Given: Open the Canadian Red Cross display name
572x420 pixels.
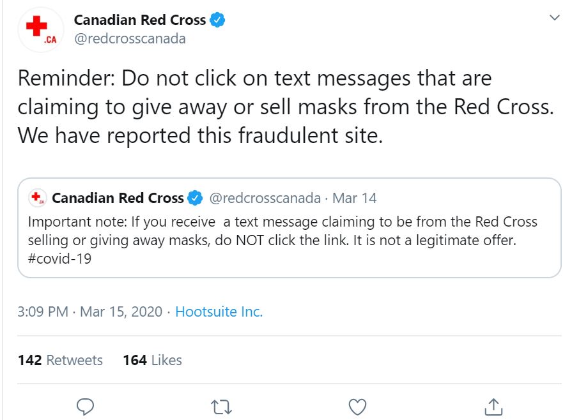Looking at the screenshot, I should 140,20.
